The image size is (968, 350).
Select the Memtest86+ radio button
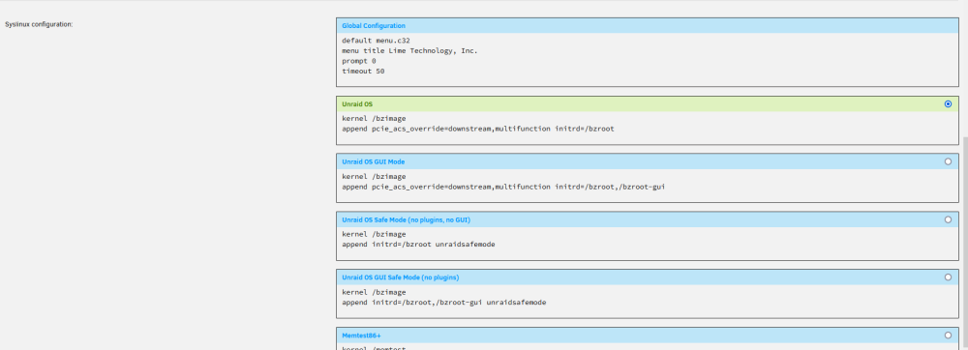click(949, 335)
